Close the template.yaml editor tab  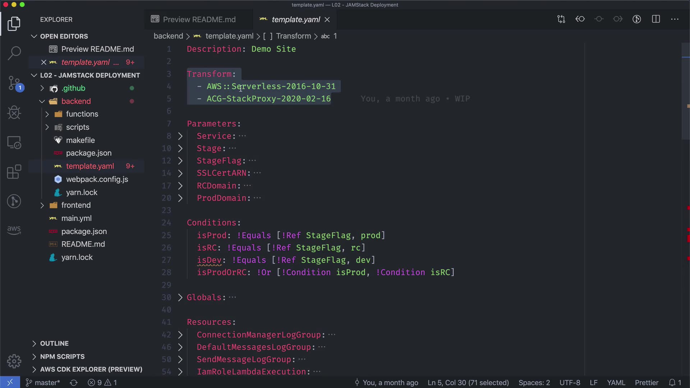point(327,20)
